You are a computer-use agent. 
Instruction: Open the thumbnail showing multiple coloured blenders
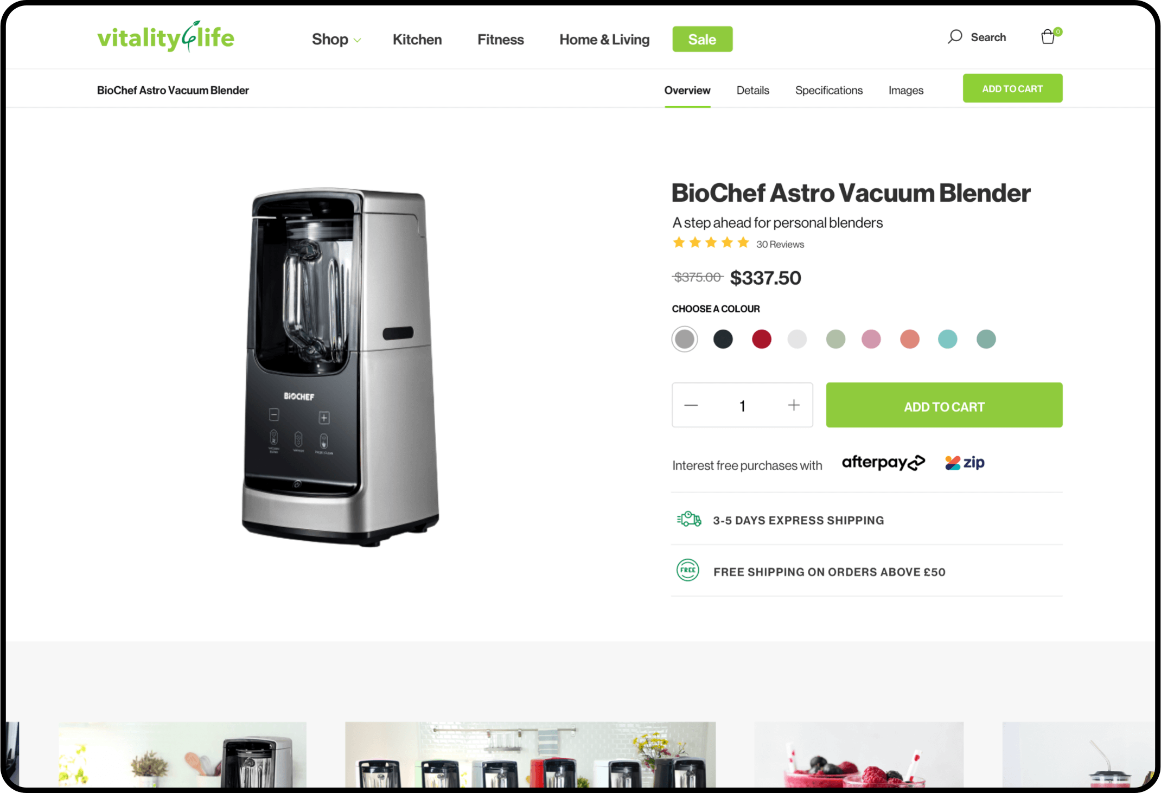point(530,754)
